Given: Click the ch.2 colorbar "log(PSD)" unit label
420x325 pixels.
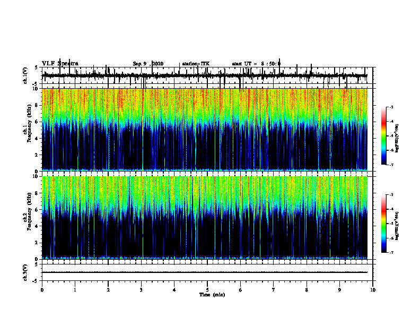Looking at the screenshot, I should coord(397,226).
